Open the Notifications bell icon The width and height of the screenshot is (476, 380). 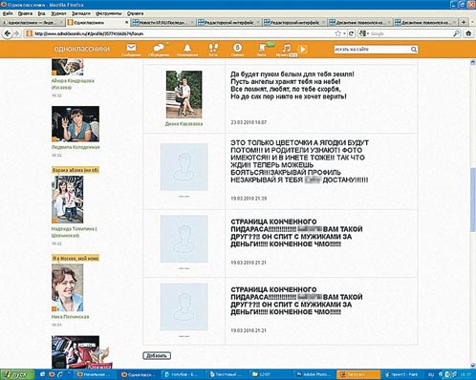pos(187,48)
